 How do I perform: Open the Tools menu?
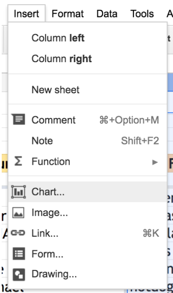[x=142, y=14]
